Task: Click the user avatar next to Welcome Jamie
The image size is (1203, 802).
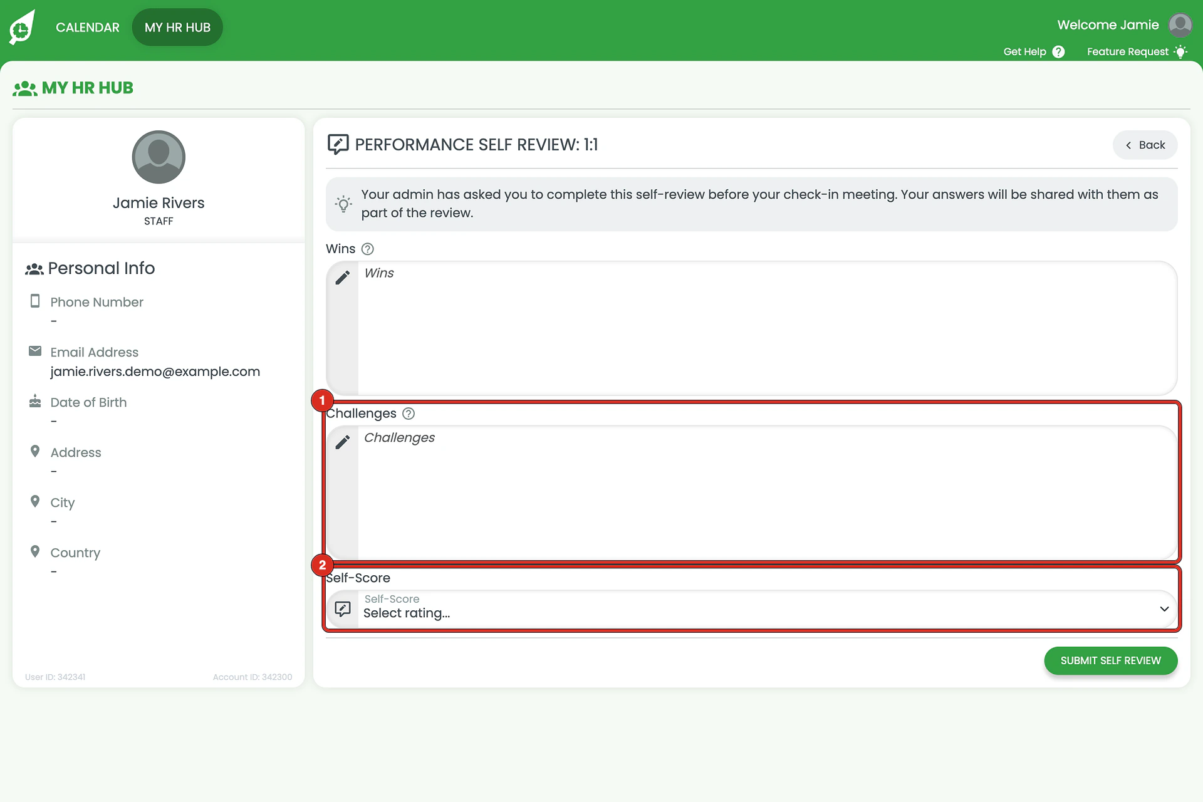Action: tap(1180, 26)
